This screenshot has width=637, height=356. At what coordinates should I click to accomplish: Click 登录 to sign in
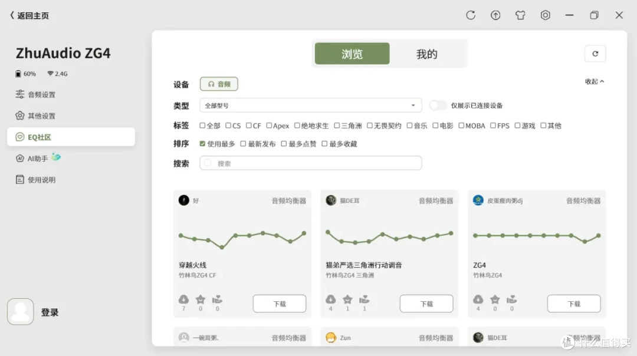coord(50,312)
